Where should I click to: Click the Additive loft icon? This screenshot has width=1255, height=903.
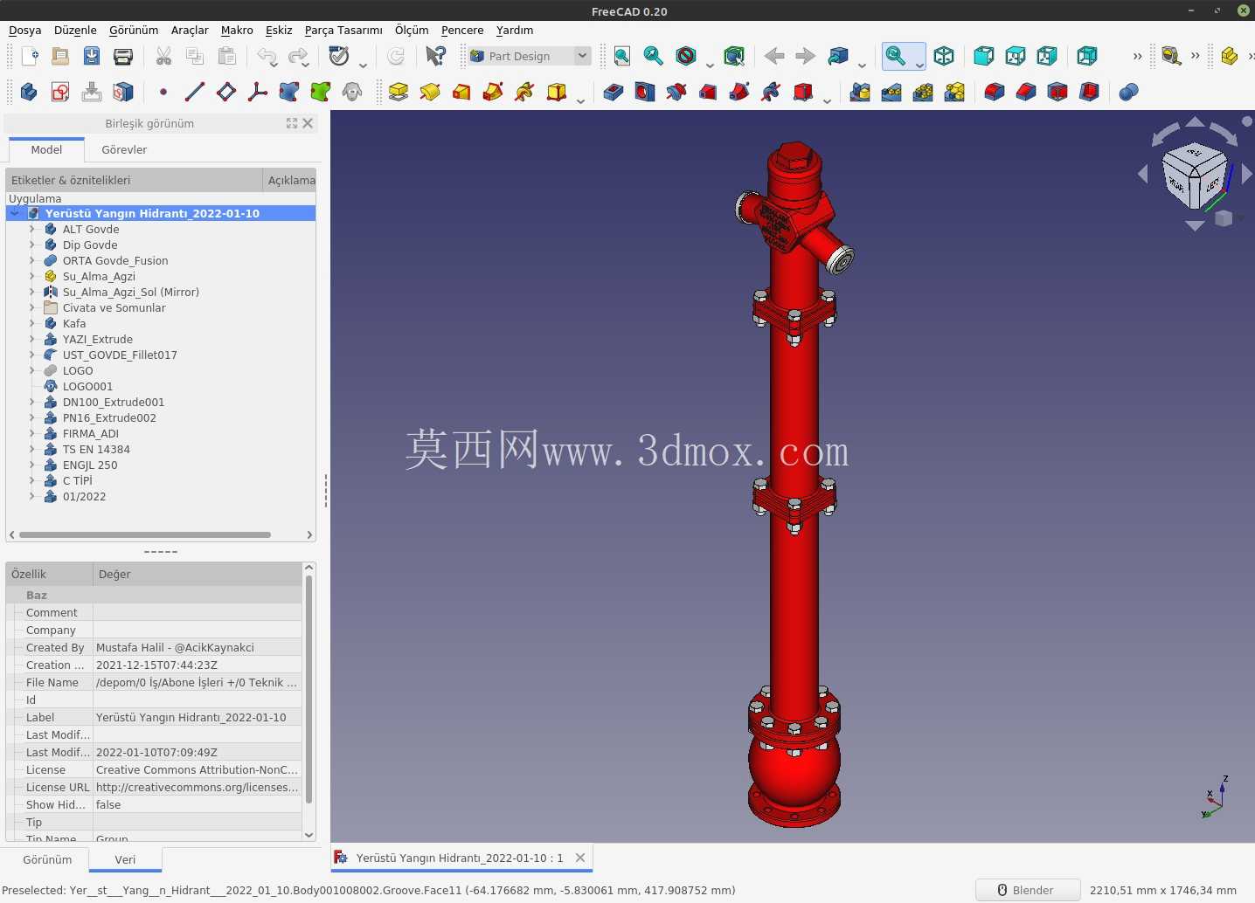(461, 92)
